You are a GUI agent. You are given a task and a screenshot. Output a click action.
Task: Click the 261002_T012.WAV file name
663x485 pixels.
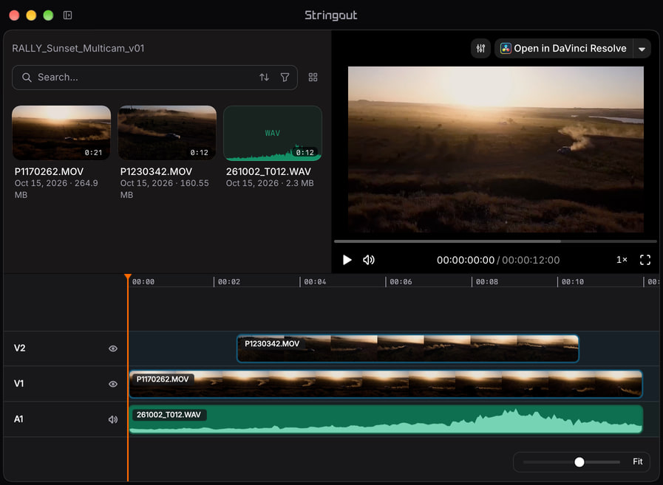point(268,171)
